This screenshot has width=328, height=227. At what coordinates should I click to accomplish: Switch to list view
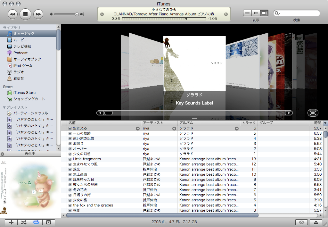[x=247, y=13]
